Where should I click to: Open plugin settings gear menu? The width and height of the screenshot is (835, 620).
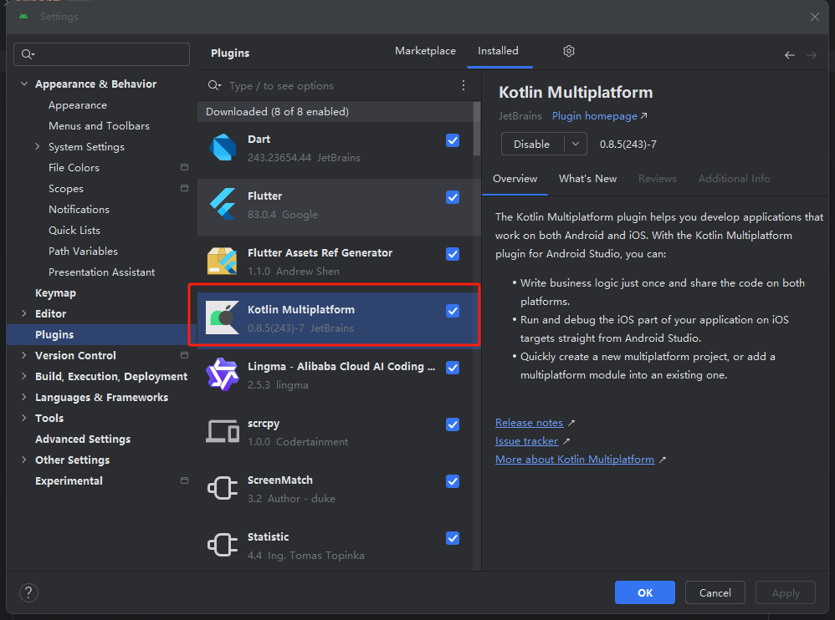(x=569, y=51)
